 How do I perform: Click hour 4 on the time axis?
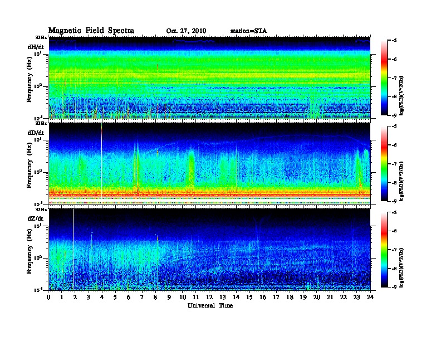click(x=102, y=297)
